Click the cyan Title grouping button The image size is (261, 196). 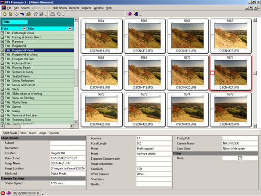coord(15,22)
